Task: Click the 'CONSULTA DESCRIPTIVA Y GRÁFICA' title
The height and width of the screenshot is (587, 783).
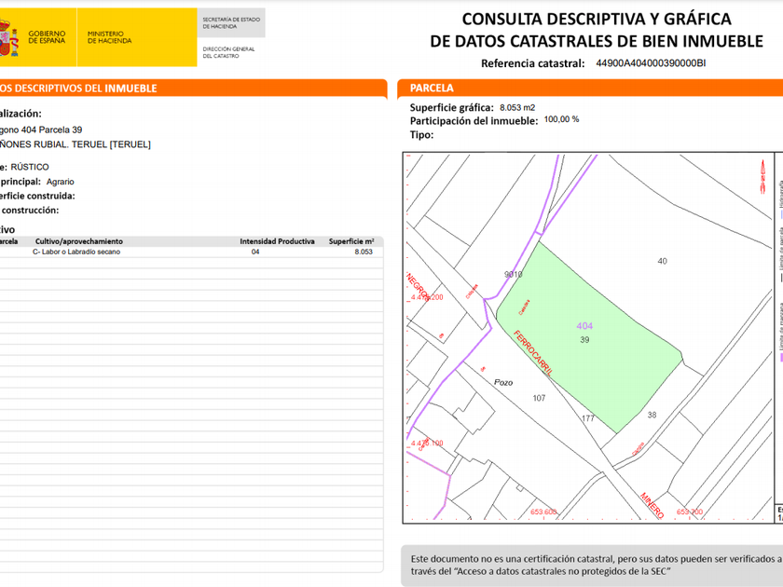Action: [x=597, y=19]
